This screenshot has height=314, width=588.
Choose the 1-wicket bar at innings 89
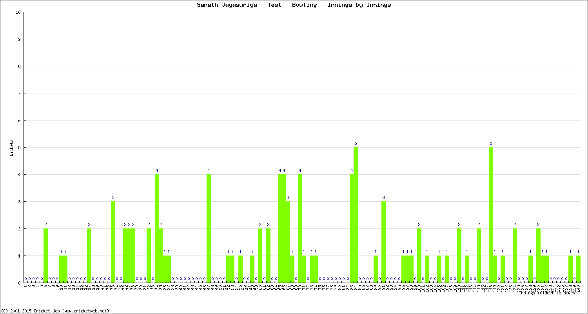pos(376,269)
